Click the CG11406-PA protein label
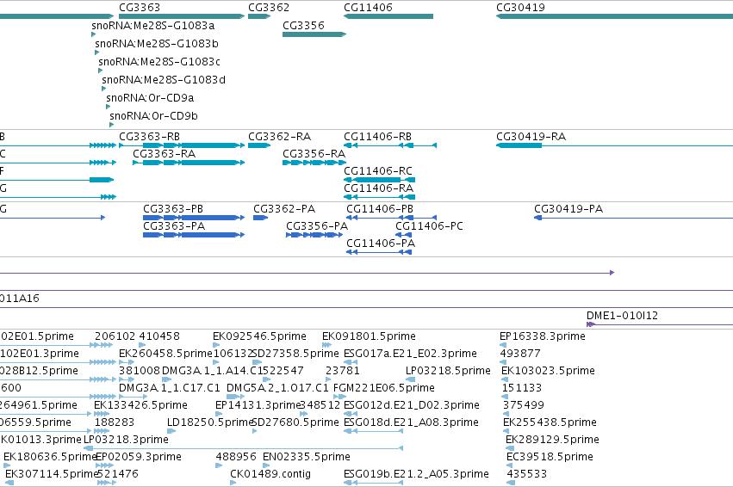 click(381, 243)
